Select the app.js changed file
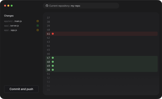162x99 pixels. [11, 30]
